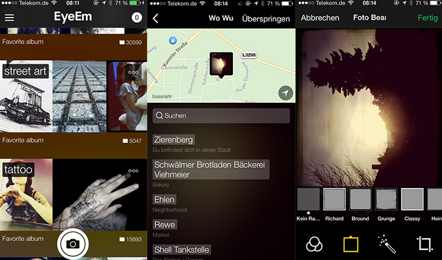Confirm the edit with Fertig
Screen dimensions: 442x260
[x=427, y=18]
